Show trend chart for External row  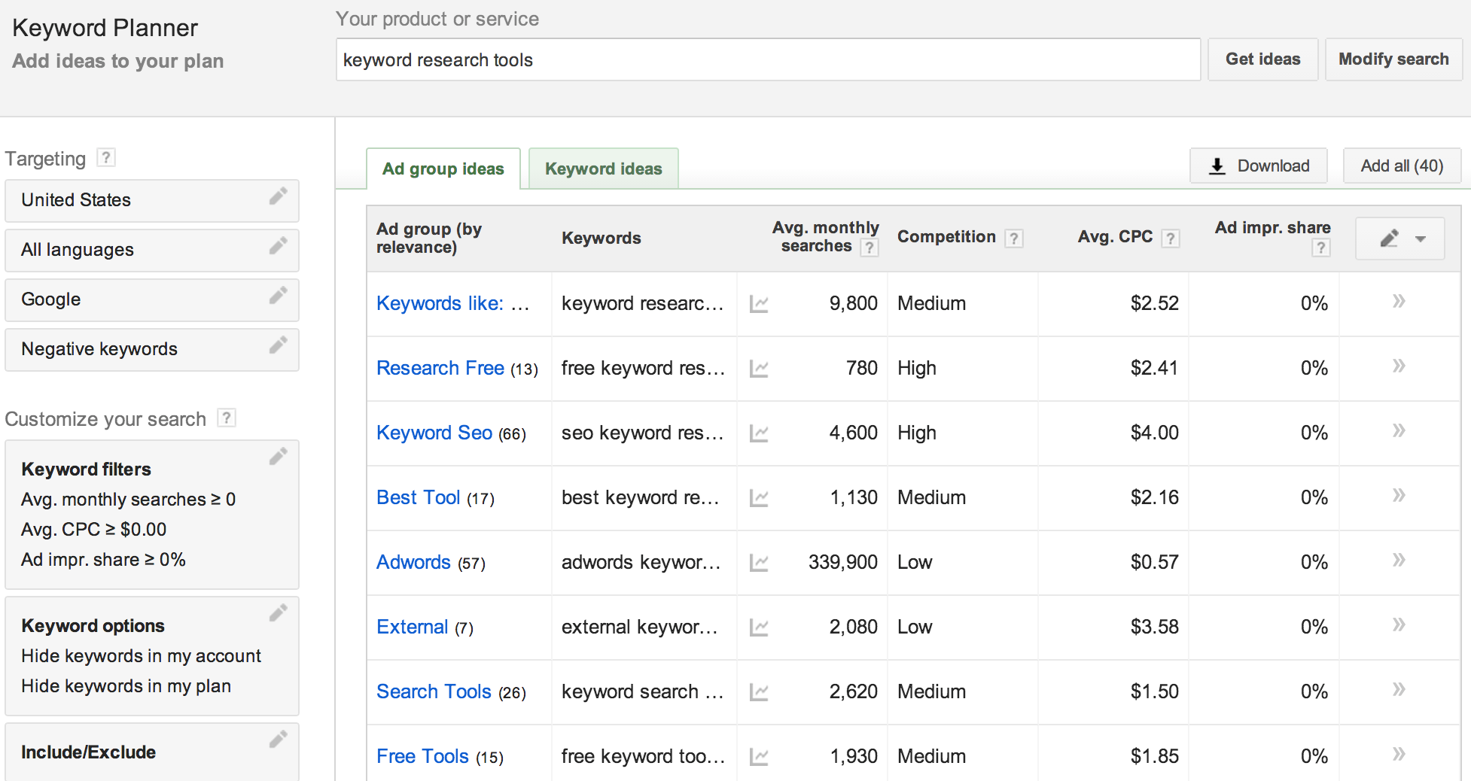pos(759,628)
